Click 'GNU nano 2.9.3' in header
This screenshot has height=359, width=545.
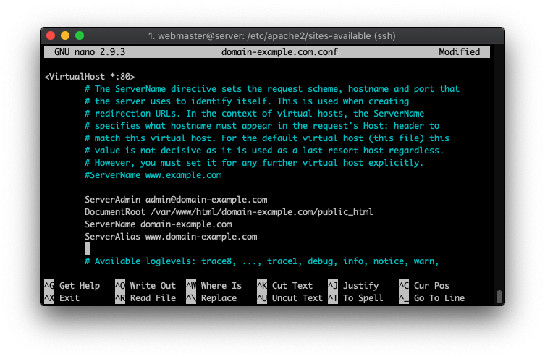point(90,52)
